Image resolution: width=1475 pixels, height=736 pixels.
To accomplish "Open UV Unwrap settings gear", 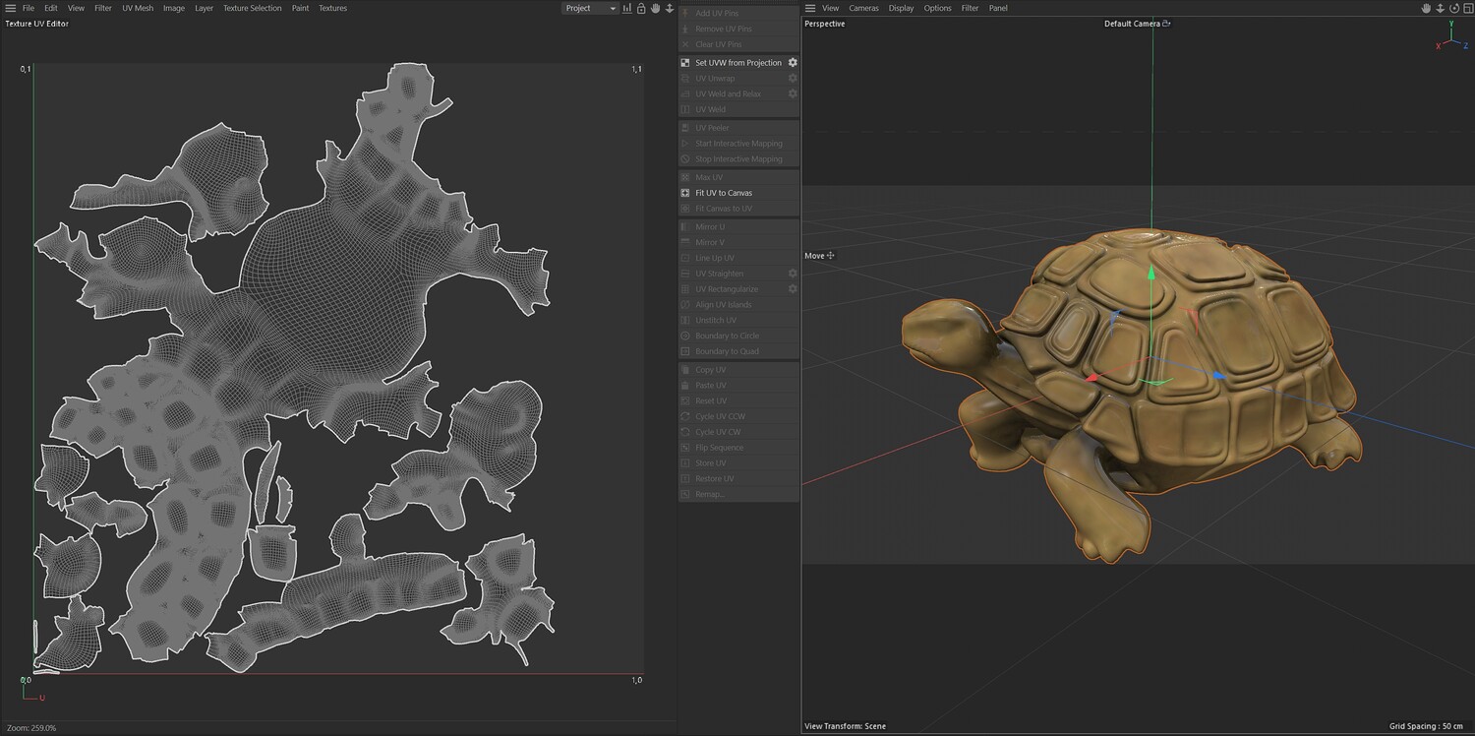I will click(x=793, y=79).
